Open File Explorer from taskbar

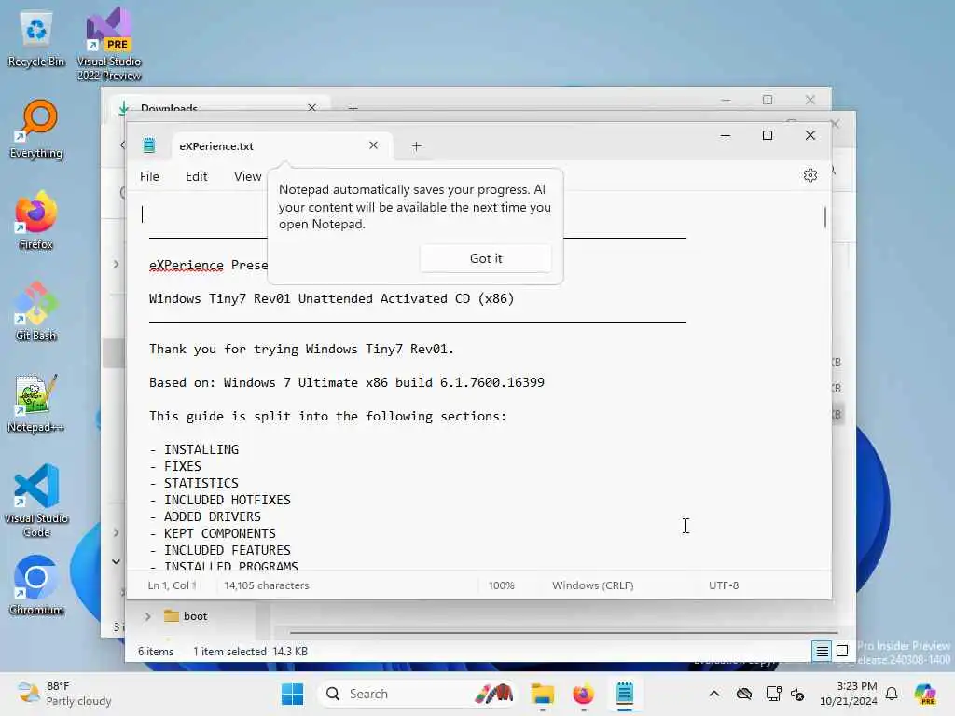point(542,694)
